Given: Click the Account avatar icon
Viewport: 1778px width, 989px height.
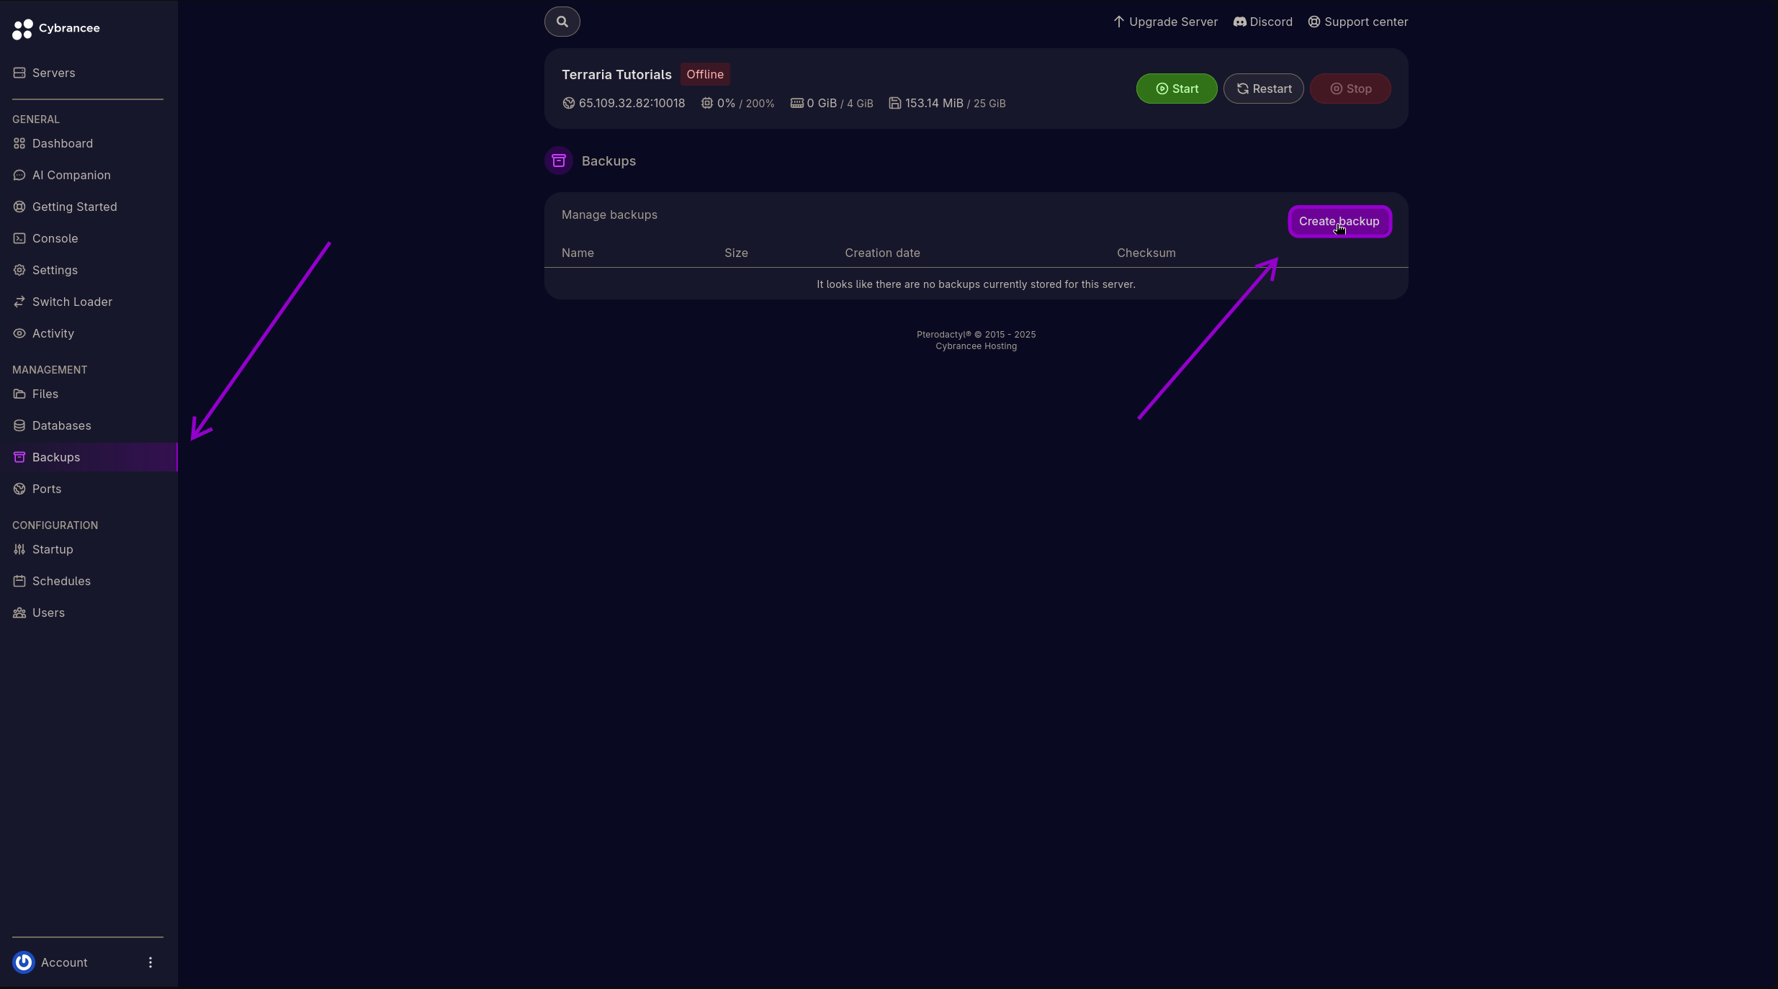Looking at the screenshot, I should click(24, 962).
